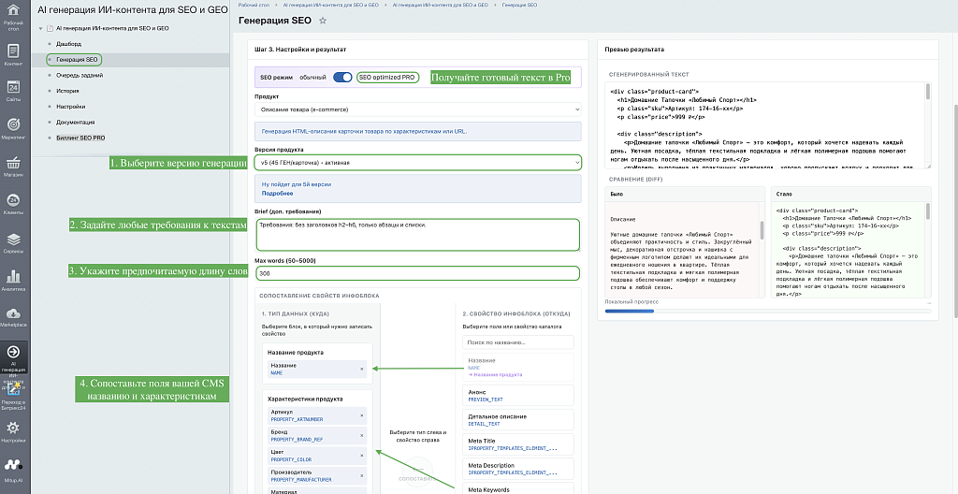Open the Версия продукта dropdown
The width and height of the screenshot is (958, 494).
coord(418,163)
